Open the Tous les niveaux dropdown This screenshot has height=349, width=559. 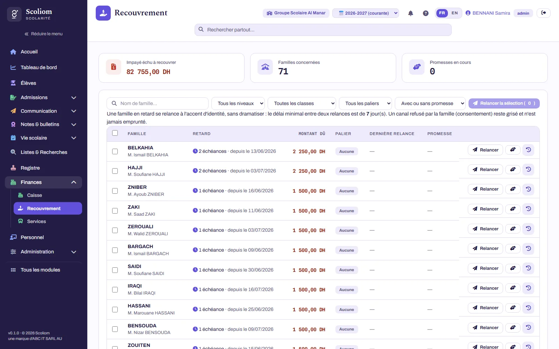238,103
